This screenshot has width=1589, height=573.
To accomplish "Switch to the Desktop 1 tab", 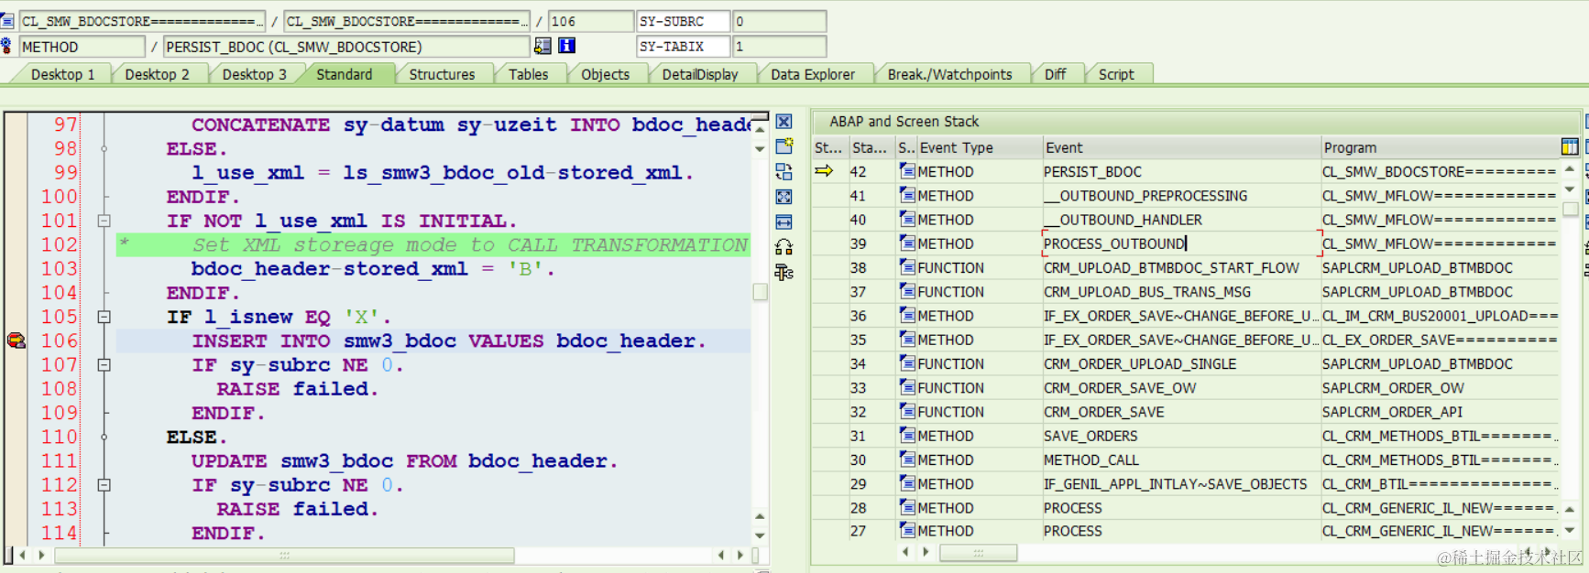I will pyautogui.click(x=62, y=74).
